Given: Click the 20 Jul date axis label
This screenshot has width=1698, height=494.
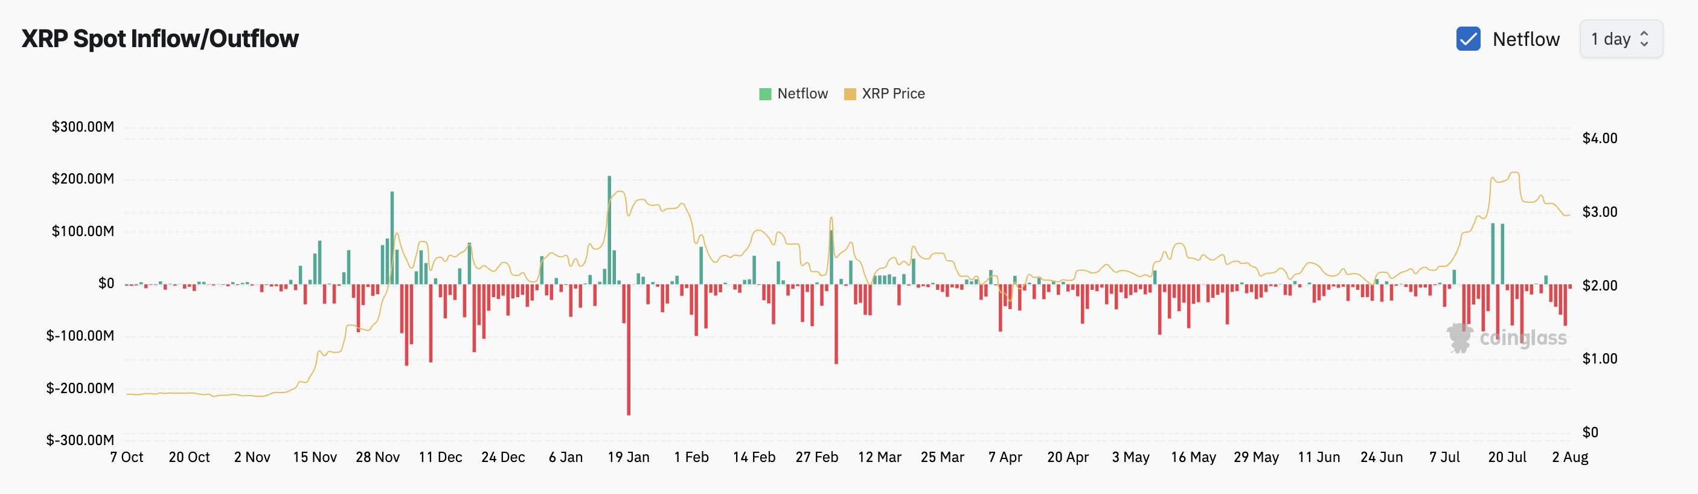Looking at the screenshot, I should point(1507,457).
